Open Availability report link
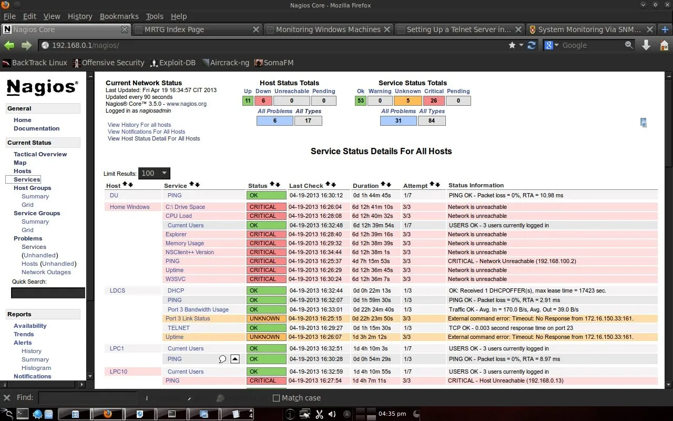 (30, 326)
